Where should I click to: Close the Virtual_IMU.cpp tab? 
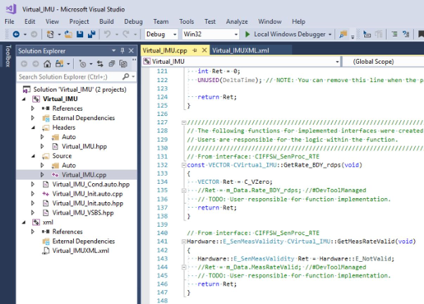pyautogui.click(x=205, y=50)
